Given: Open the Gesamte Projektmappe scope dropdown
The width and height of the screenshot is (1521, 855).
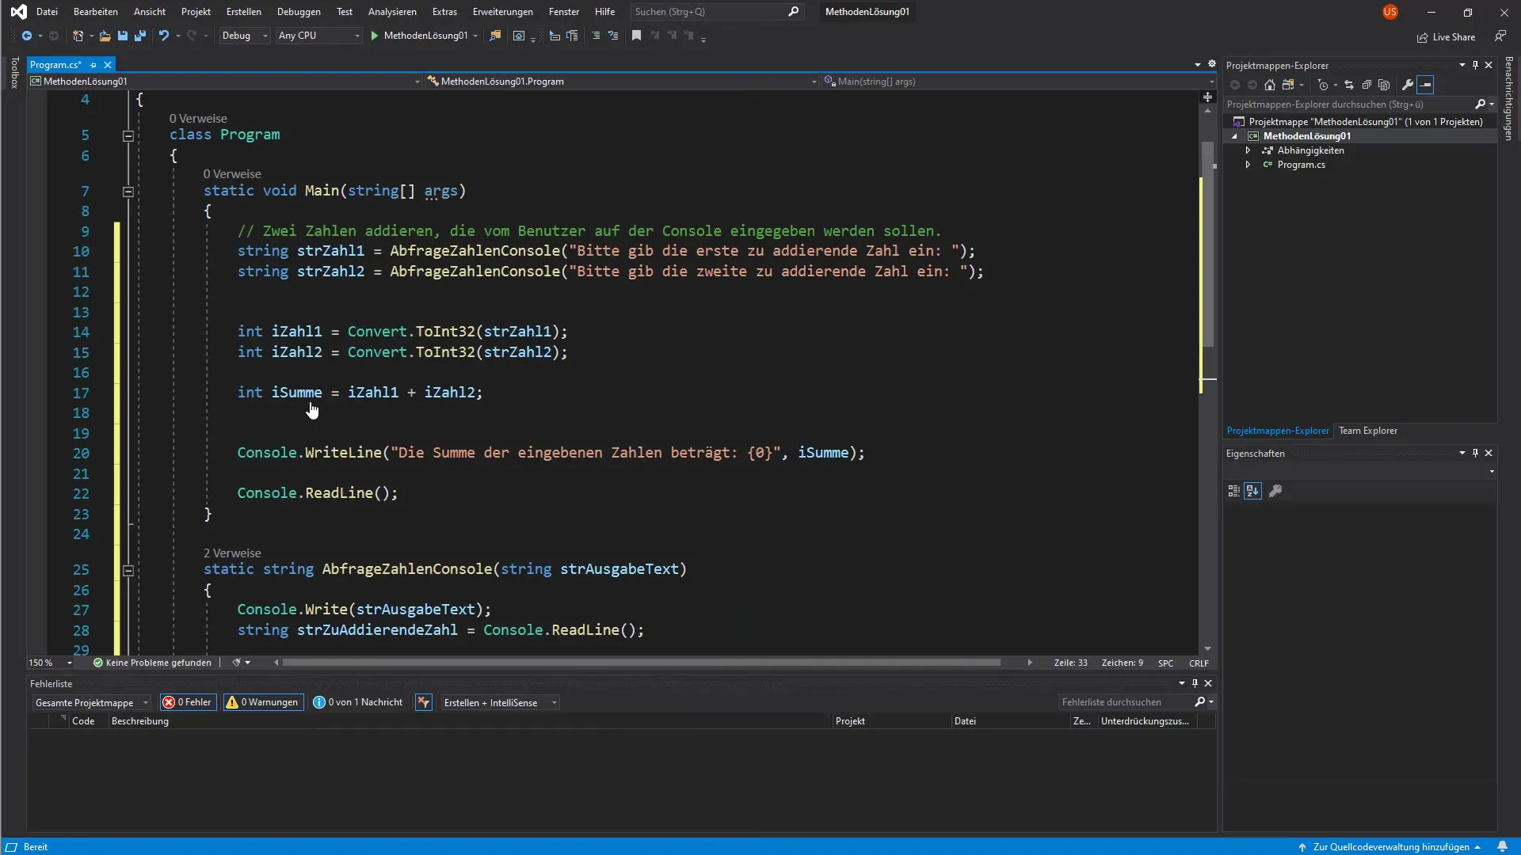Looking at the screenshot, I should pyautogui.click(x=91, y=702).
